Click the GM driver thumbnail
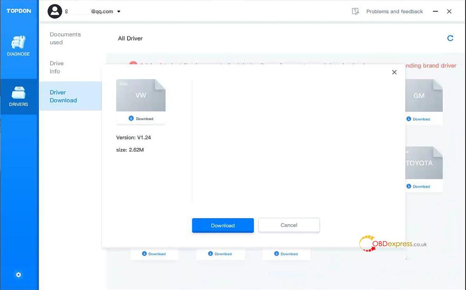 point(424,95)
